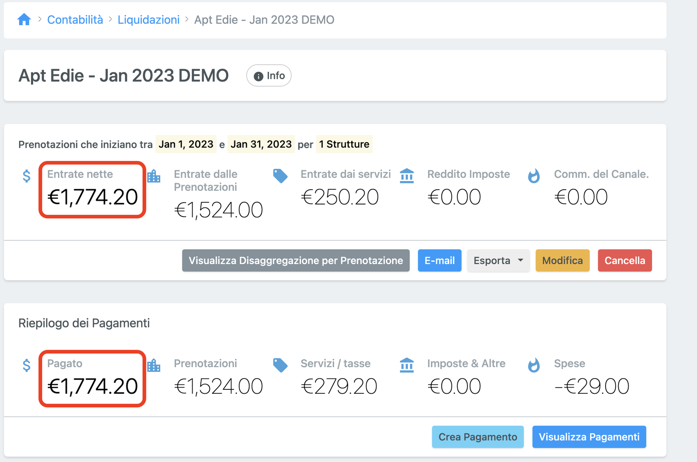This screenshot has width=697, height=462.
Task: Open the Esporta dropdown menu
Action: click(498, 261)
